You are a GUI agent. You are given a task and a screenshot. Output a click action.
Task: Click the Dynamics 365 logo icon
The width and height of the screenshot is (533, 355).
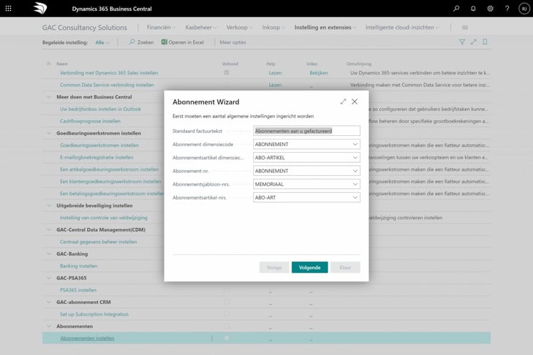40,8
